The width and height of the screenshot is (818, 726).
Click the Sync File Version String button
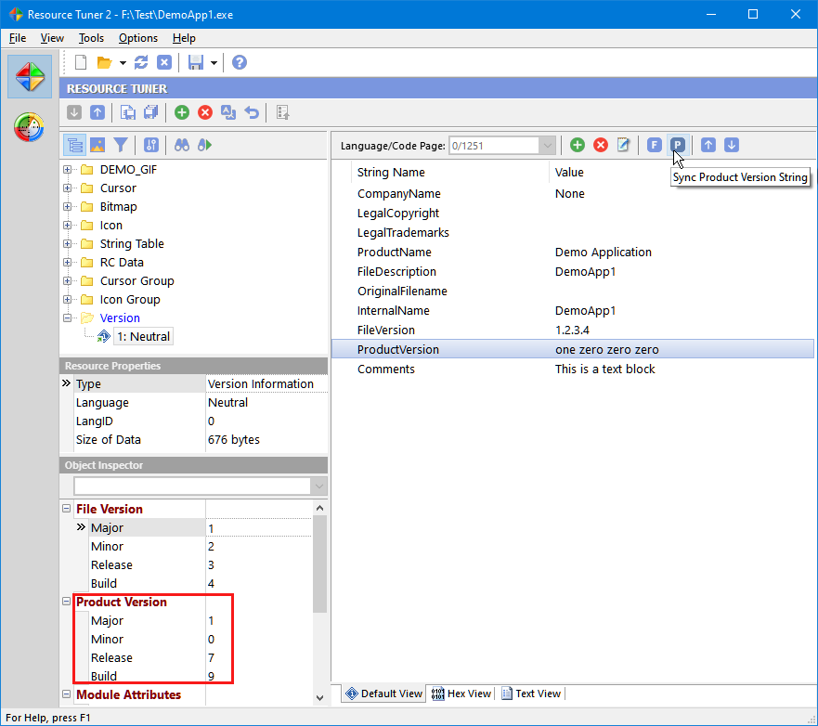[655, 145]
